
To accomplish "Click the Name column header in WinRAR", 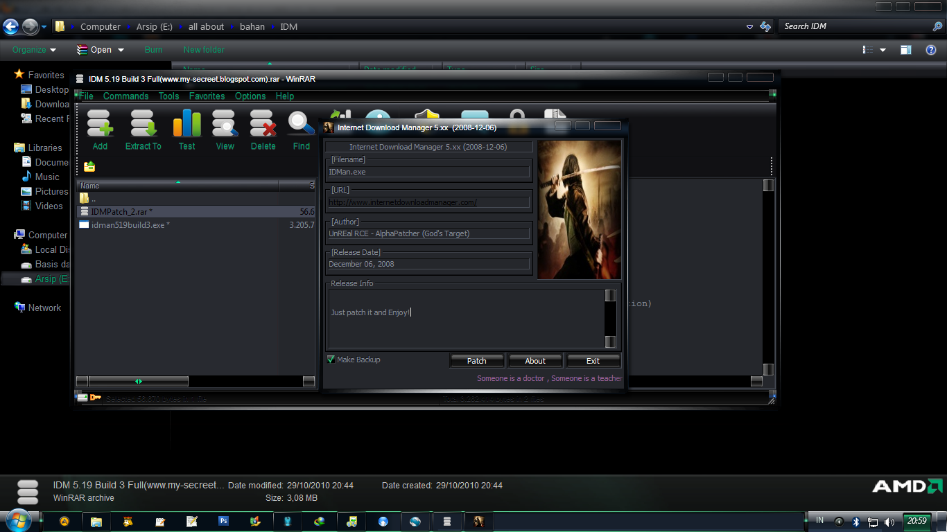I will click(177, 186).
